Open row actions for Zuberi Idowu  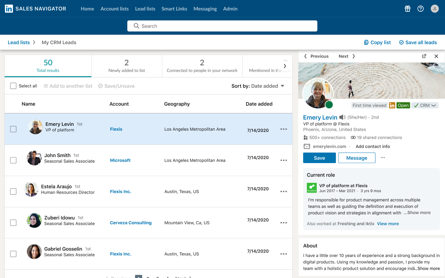click(284, 223)
